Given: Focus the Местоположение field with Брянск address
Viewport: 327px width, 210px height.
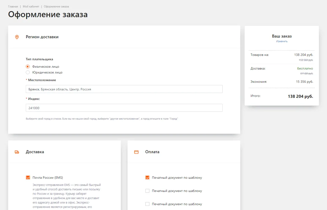Looking at the screenshot, I should 124,89.
